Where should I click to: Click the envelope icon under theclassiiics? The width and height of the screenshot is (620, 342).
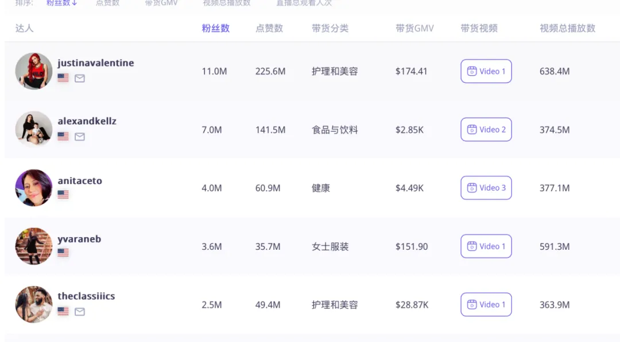[x=80, y=312]
